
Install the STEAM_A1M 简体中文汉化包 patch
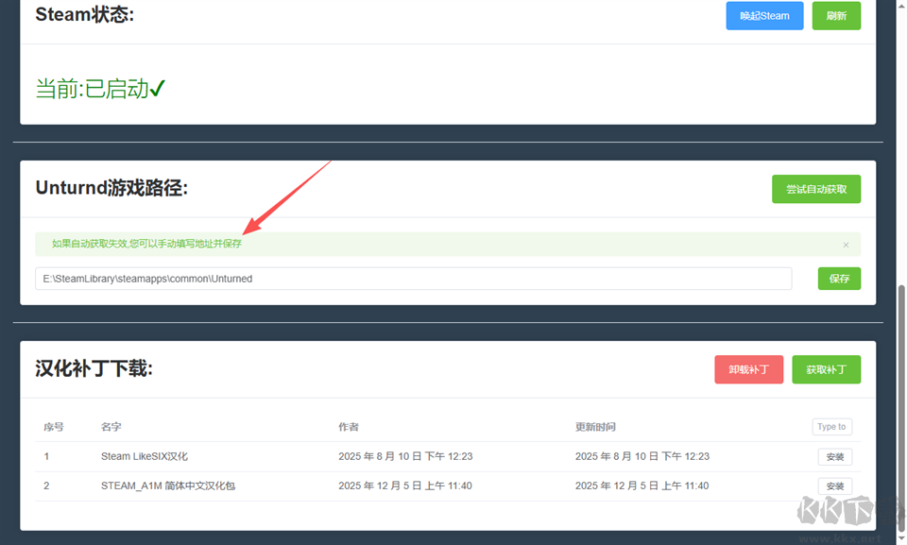point(834,486)
